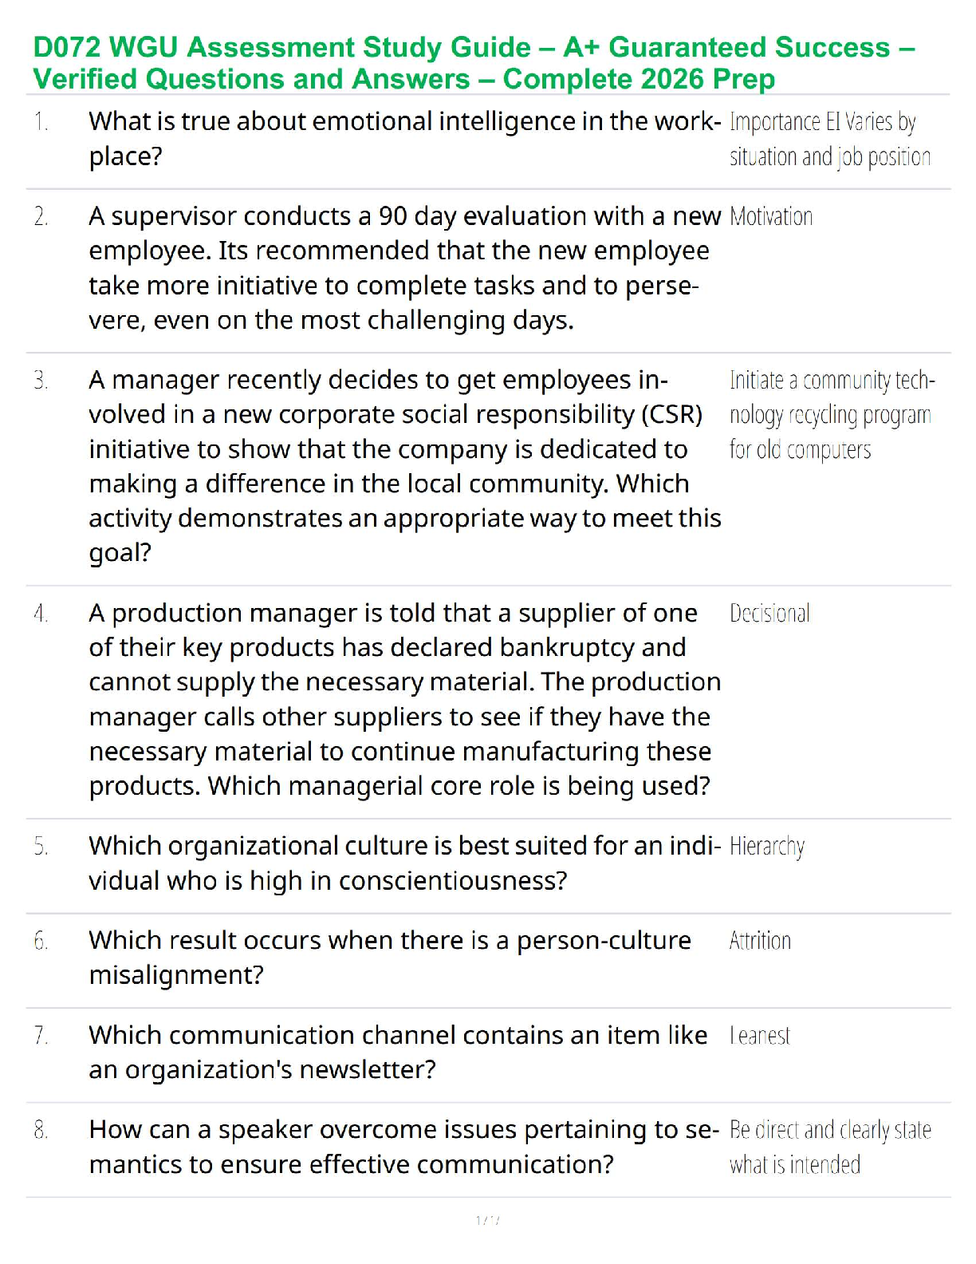The width and height of the screenshot is (976, 1264).
Task: Click question 7 about the organization's newsletter
Action: pyautogui.click(x=398, y=1052)
